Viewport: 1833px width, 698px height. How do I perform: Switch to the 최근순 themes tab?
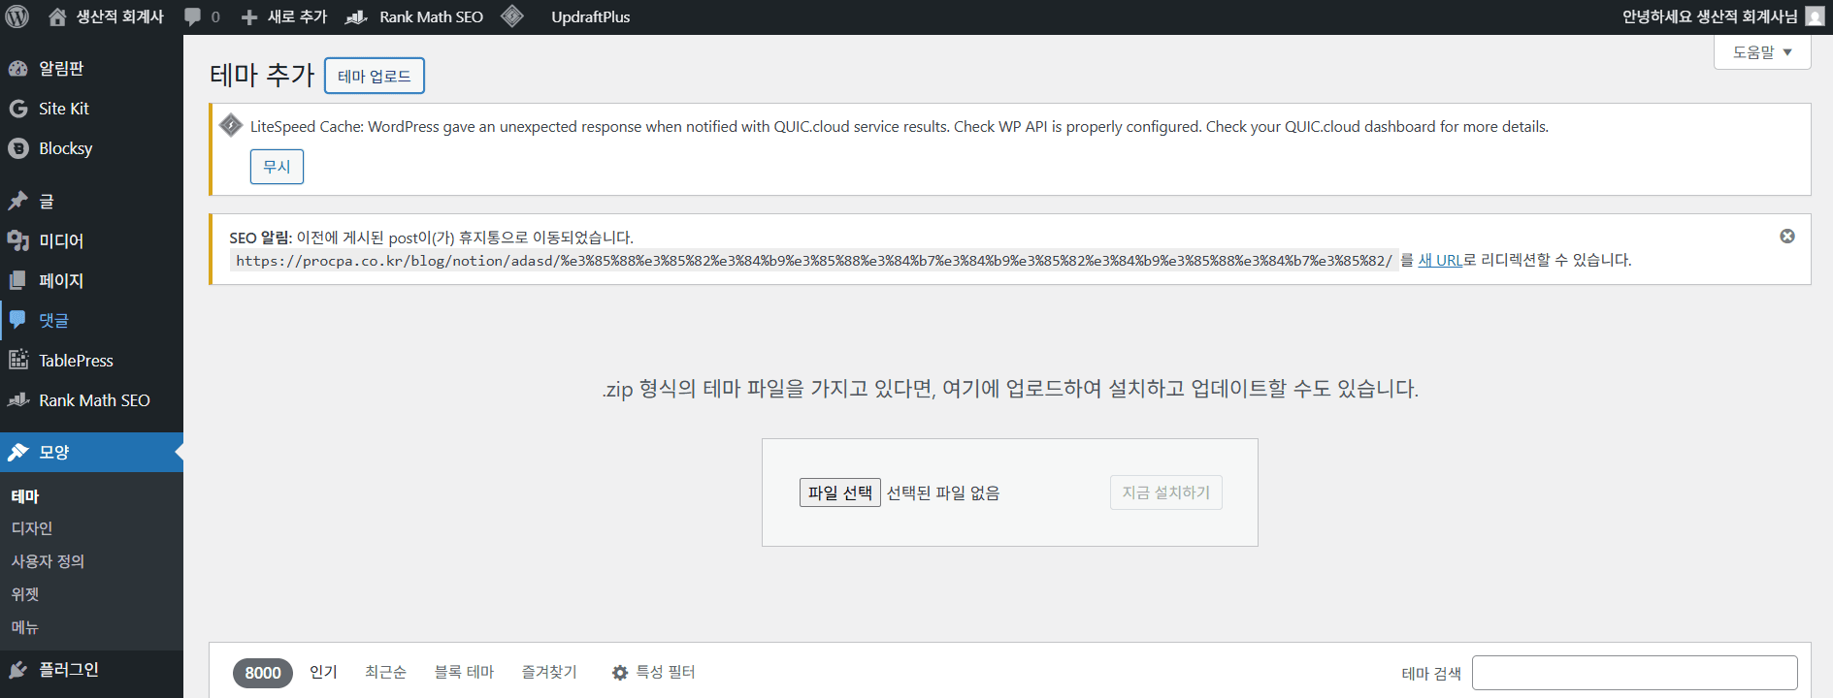coord(385,672)
